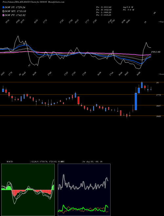Select the DOW PT: 1742.32 label
164x216 pixels.
pos(15,15)
